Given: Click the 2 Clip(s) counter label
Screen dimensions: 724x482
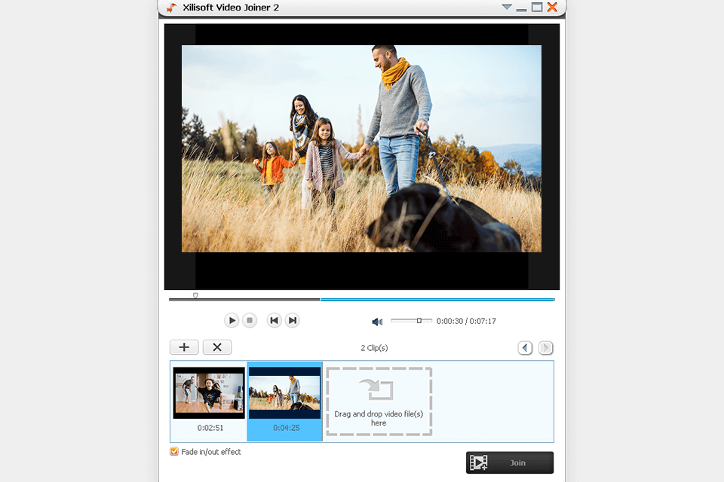Looking at the screenshot, I should pos(373,347).
